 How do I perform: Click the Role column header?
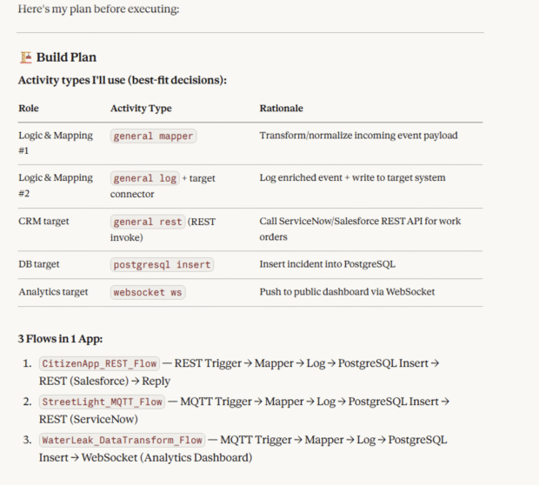pyautogui.click(x=29, y=109)
